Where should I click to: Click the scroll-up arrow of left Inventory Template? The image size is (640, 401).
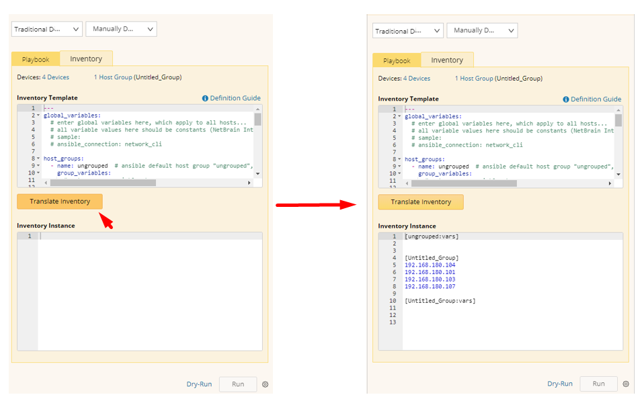(x=257, y=109)
